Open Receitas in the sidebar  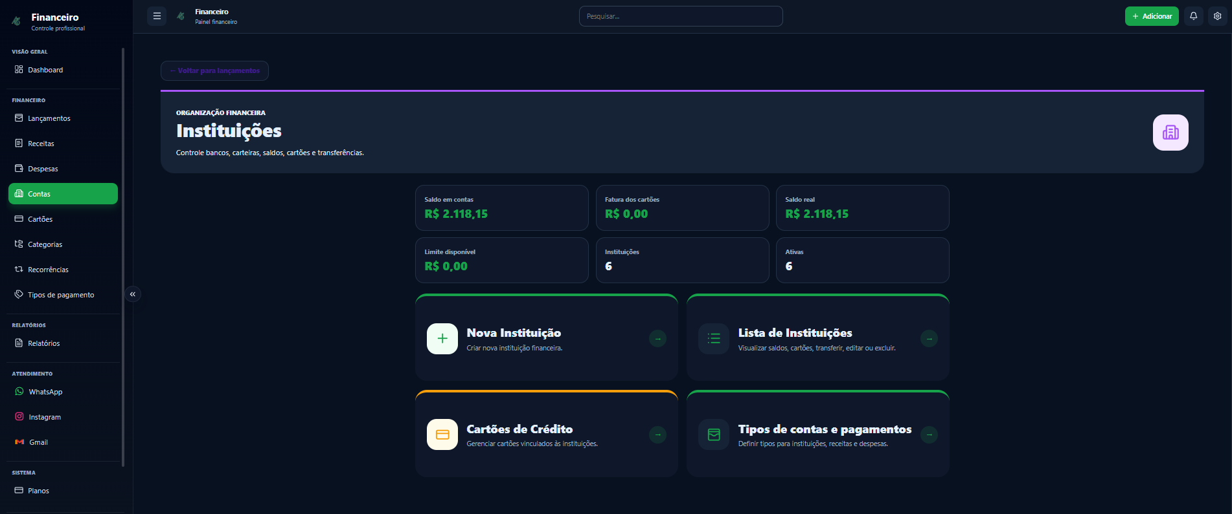(63, 144)
